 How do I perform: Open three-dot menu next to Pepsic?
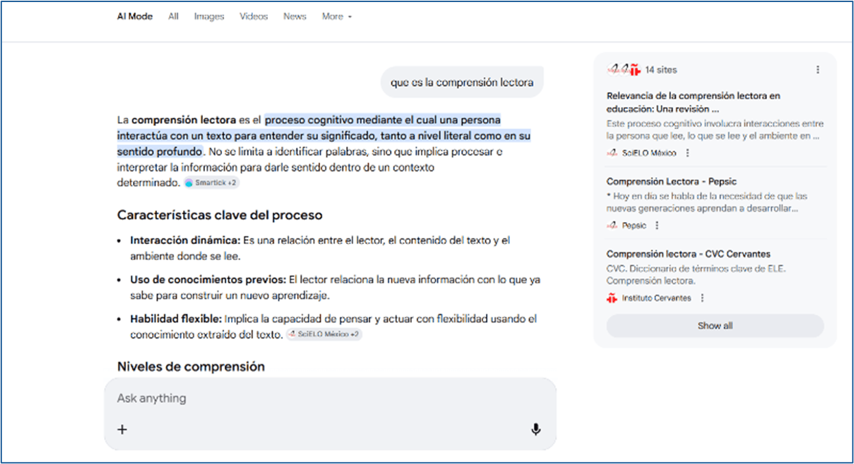tap(657, 225)
